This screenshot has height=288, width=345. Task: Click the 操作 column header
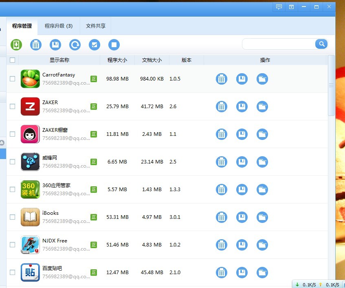pyautogui.click(x=265, y=60)
